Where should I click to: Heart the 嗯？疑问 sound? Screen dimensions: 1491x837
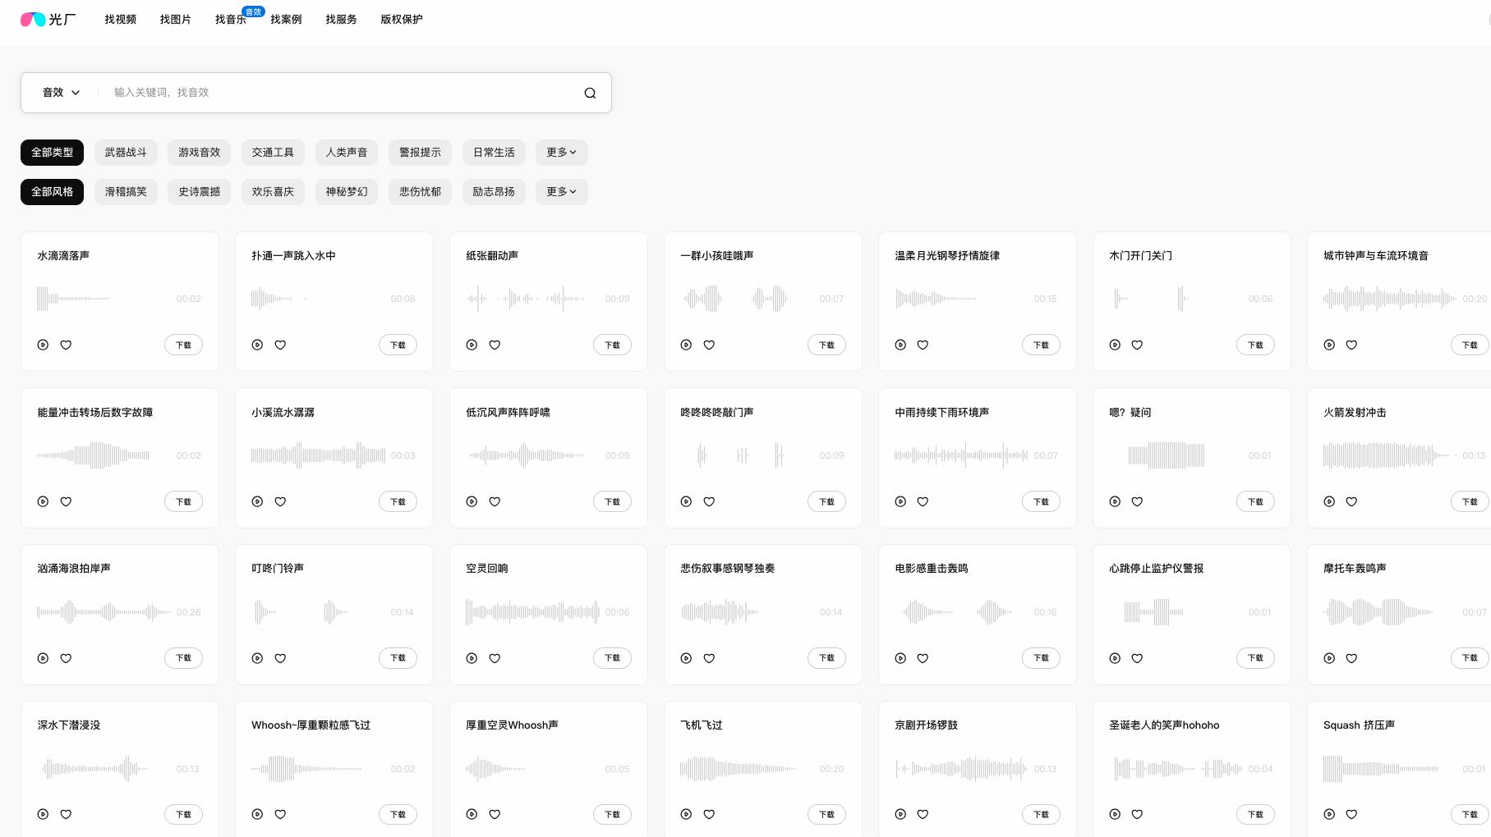click(x=1137, y=501)
